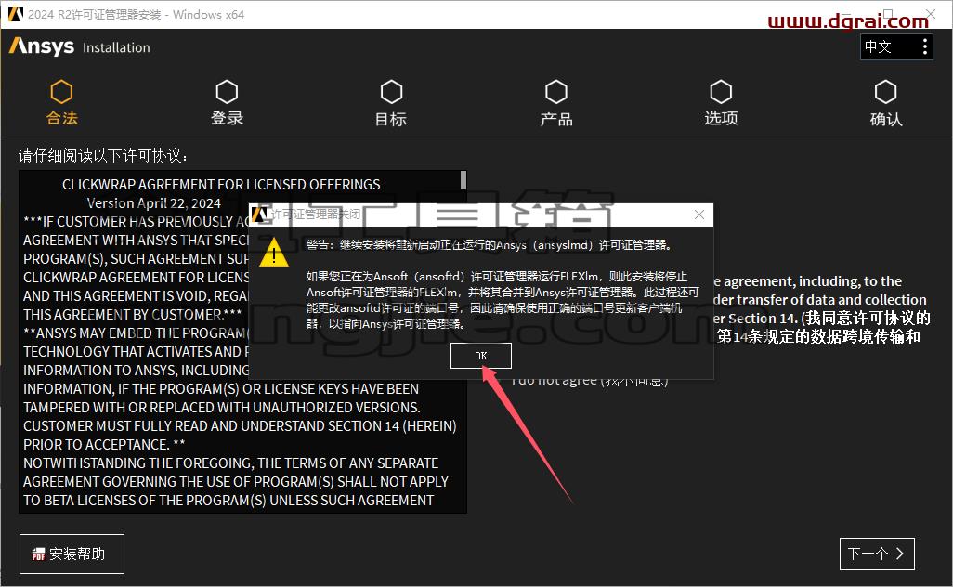Click the license agreement scrollbar thumb
The width and height of the screenshot is (953, 587).
point(463,180)
